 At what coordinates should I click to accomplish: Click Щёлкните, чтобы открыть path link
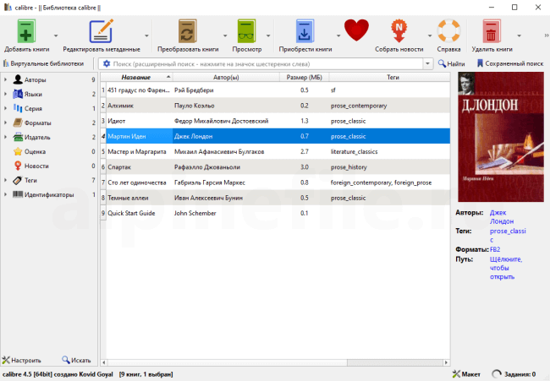click(505, 268)
